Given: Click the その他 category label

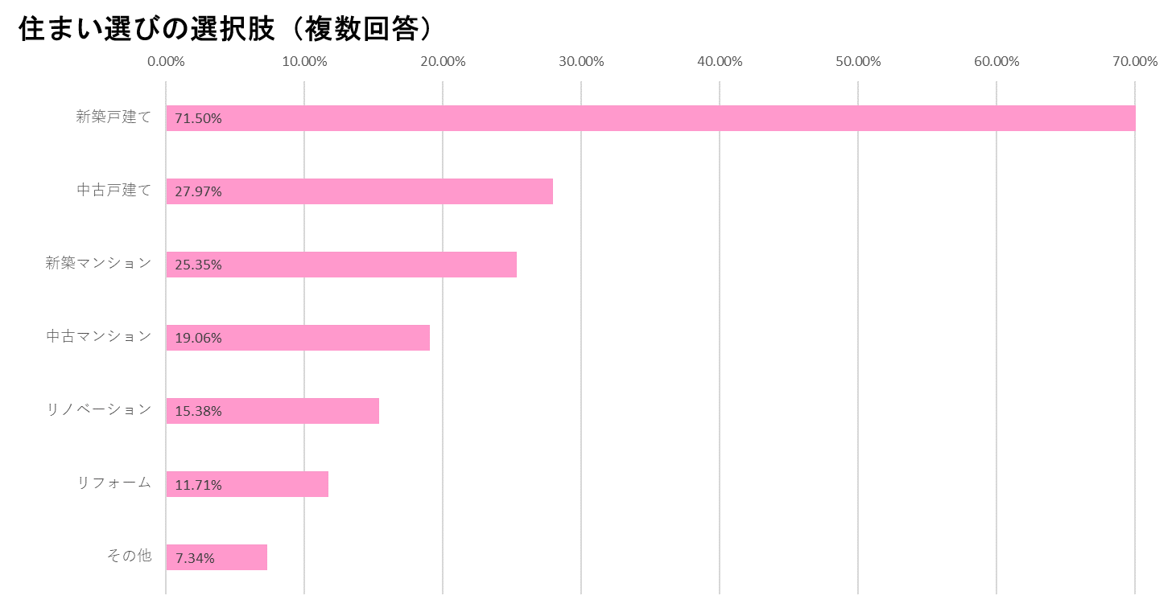Looking at the screenshot, I should (x=129, y=556).
